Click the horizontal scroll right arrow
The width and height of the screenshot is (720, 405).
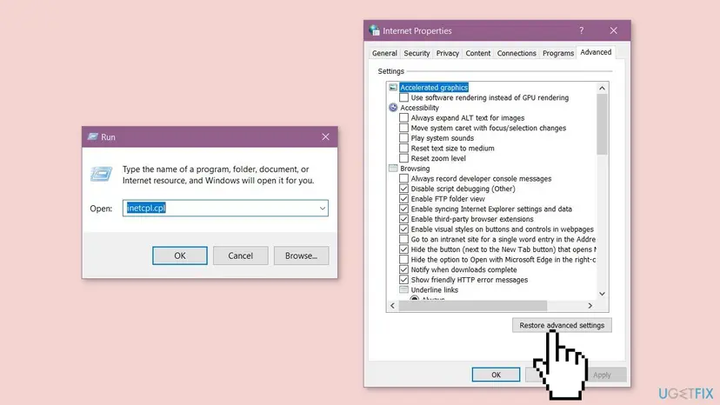590,305
